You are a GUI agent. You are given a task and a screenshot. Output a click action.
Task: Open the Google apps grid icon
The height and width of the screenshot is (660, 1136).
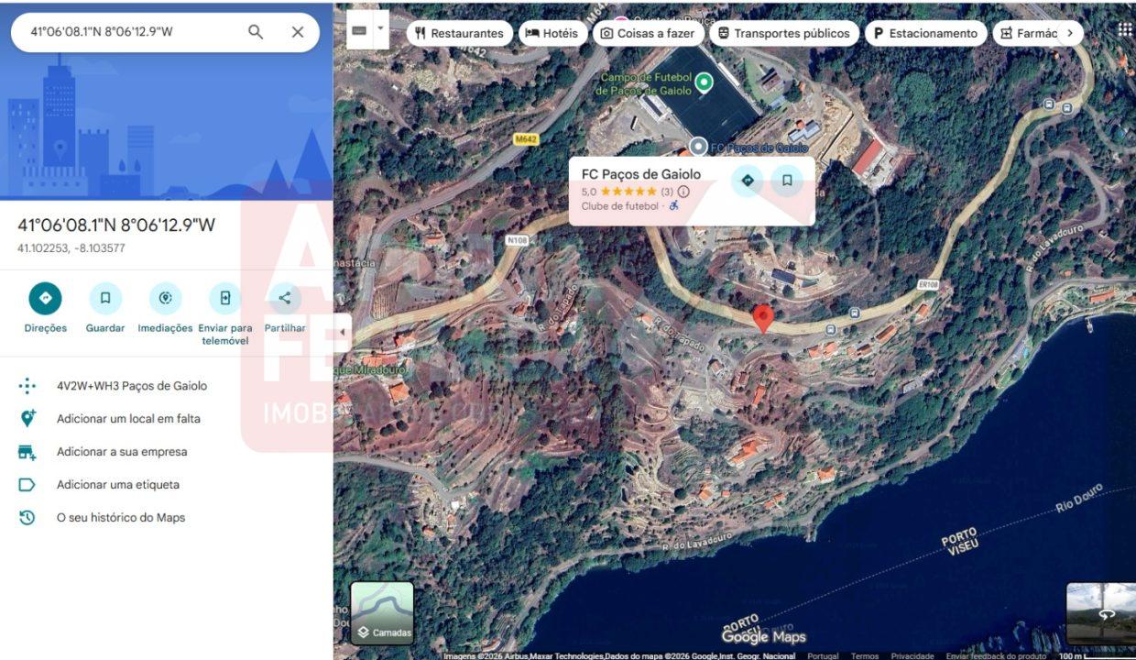click(x=1125, y=29)
